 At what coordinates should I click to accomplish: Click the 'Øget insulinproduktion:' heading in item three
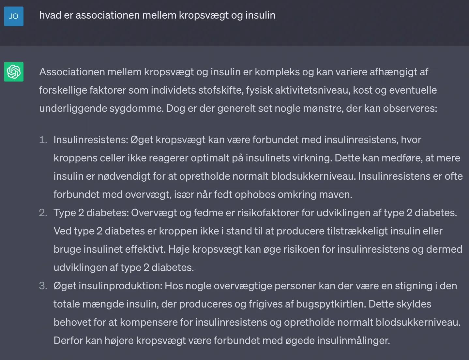point(108,286)
